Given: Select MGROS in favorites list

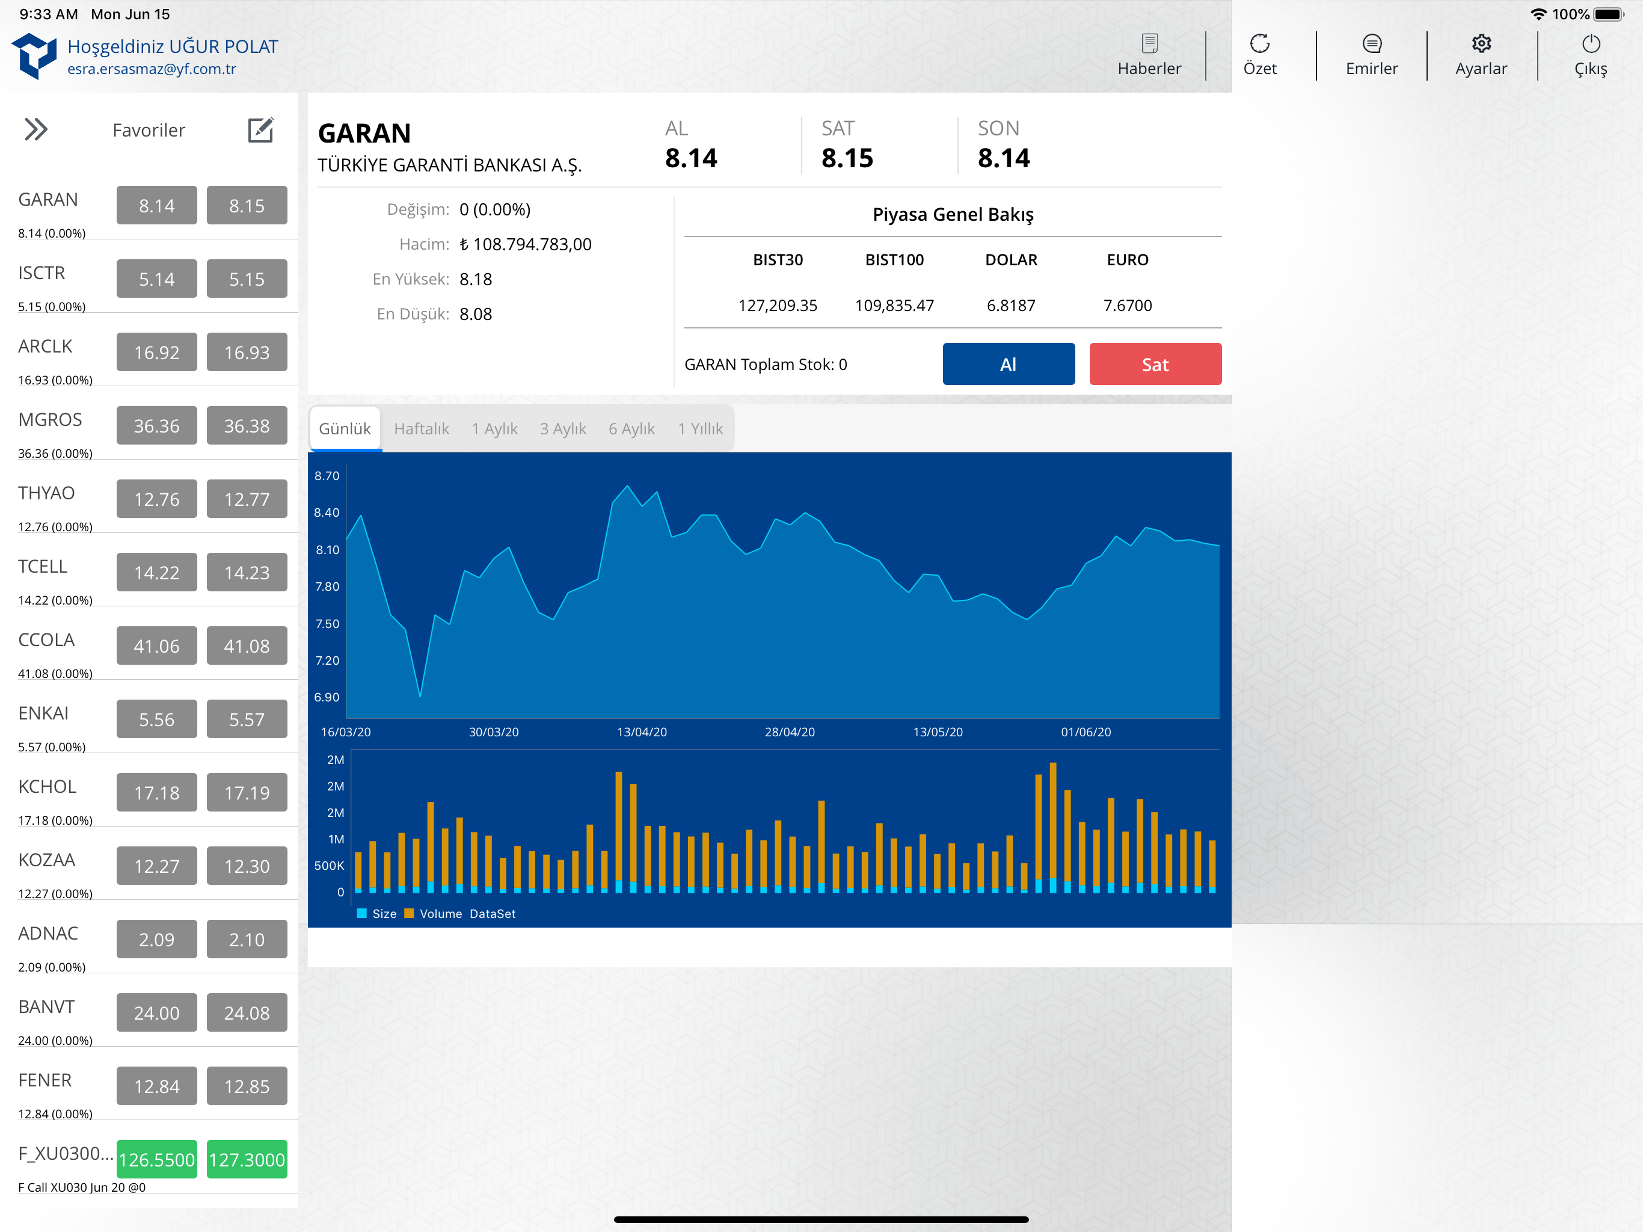Looking at the screenshot, I should pyautogui.click(x=50, y=420).
